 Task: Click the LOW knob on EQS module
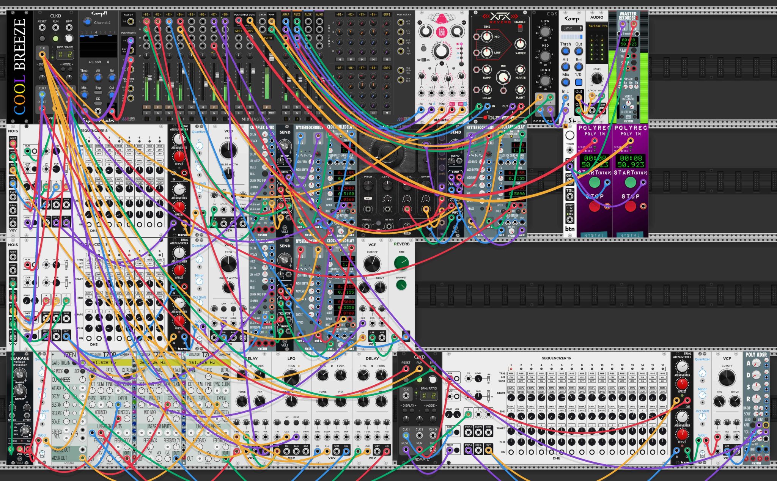click(545, 32)
